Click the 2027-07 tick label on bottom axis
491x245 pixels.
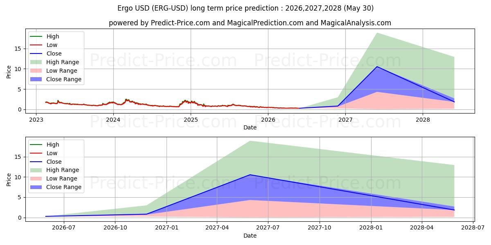268,228
